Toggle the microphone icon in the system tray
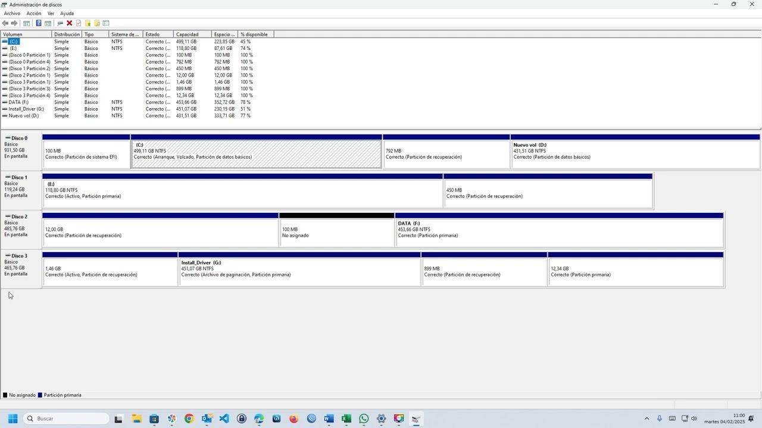This screenshot has height=428, width=762. click(660, 418)
